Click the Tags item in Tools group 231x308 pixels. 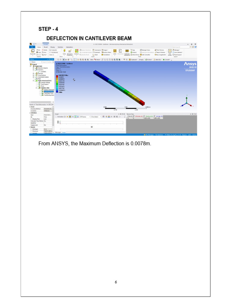pyautogui.click(x=133, y=50)
